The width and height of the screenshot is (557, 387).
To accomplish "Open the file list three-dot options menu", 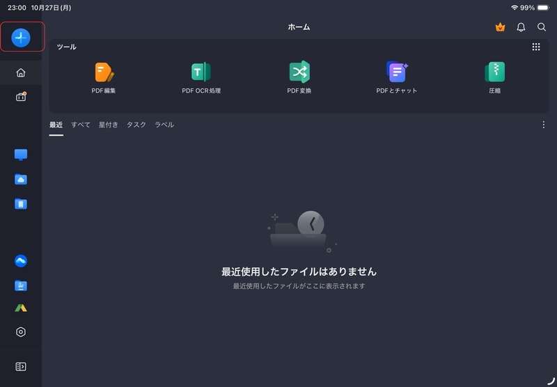I will click(543, 125).
